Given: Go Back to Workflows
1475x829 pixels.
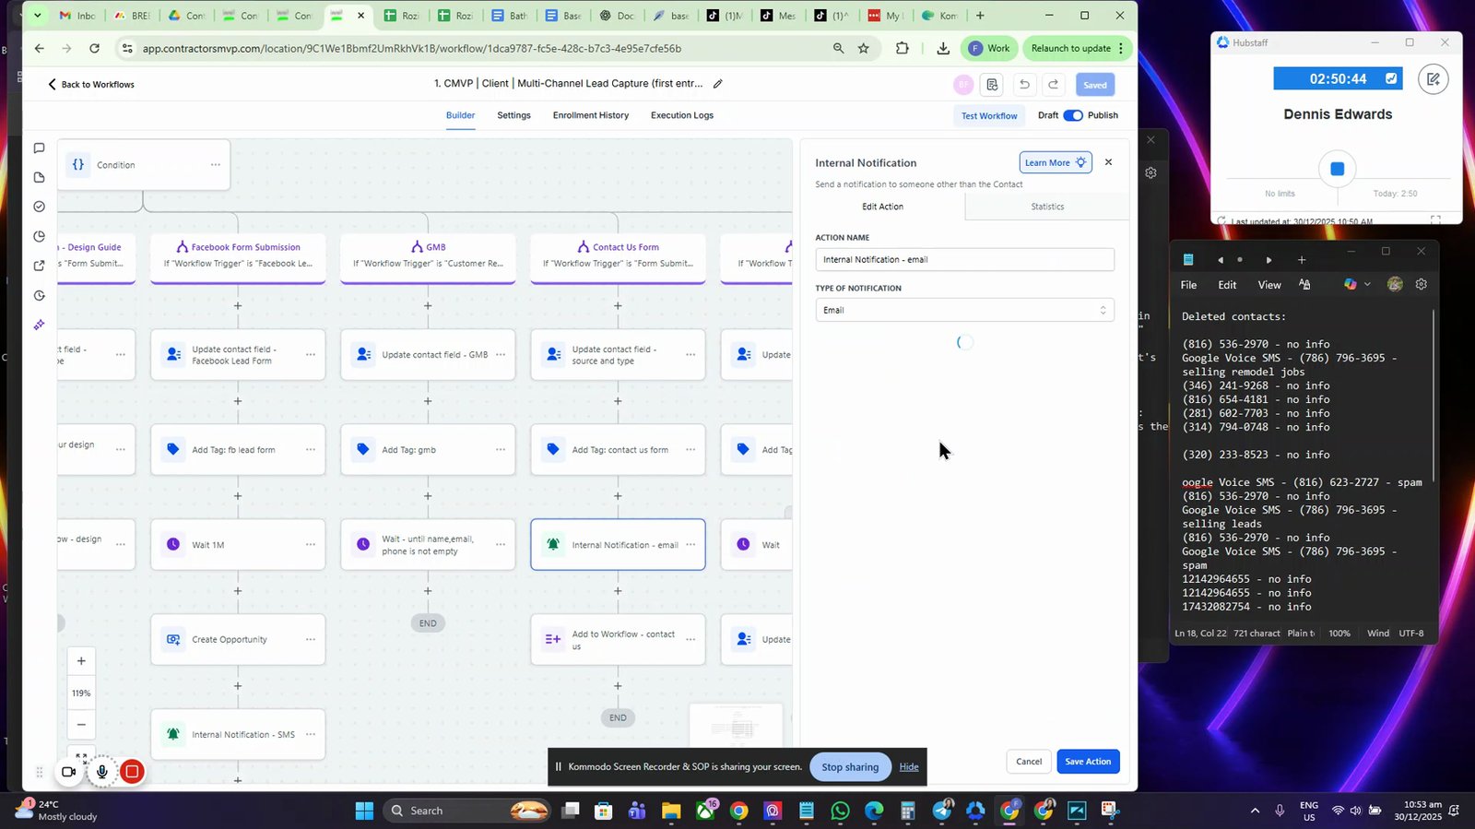Looking at the screenshot, I should (90, 84).
